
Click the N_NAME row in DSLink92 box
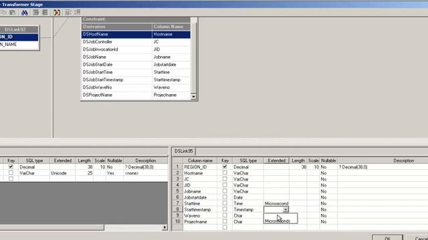(x=19, y=45)
